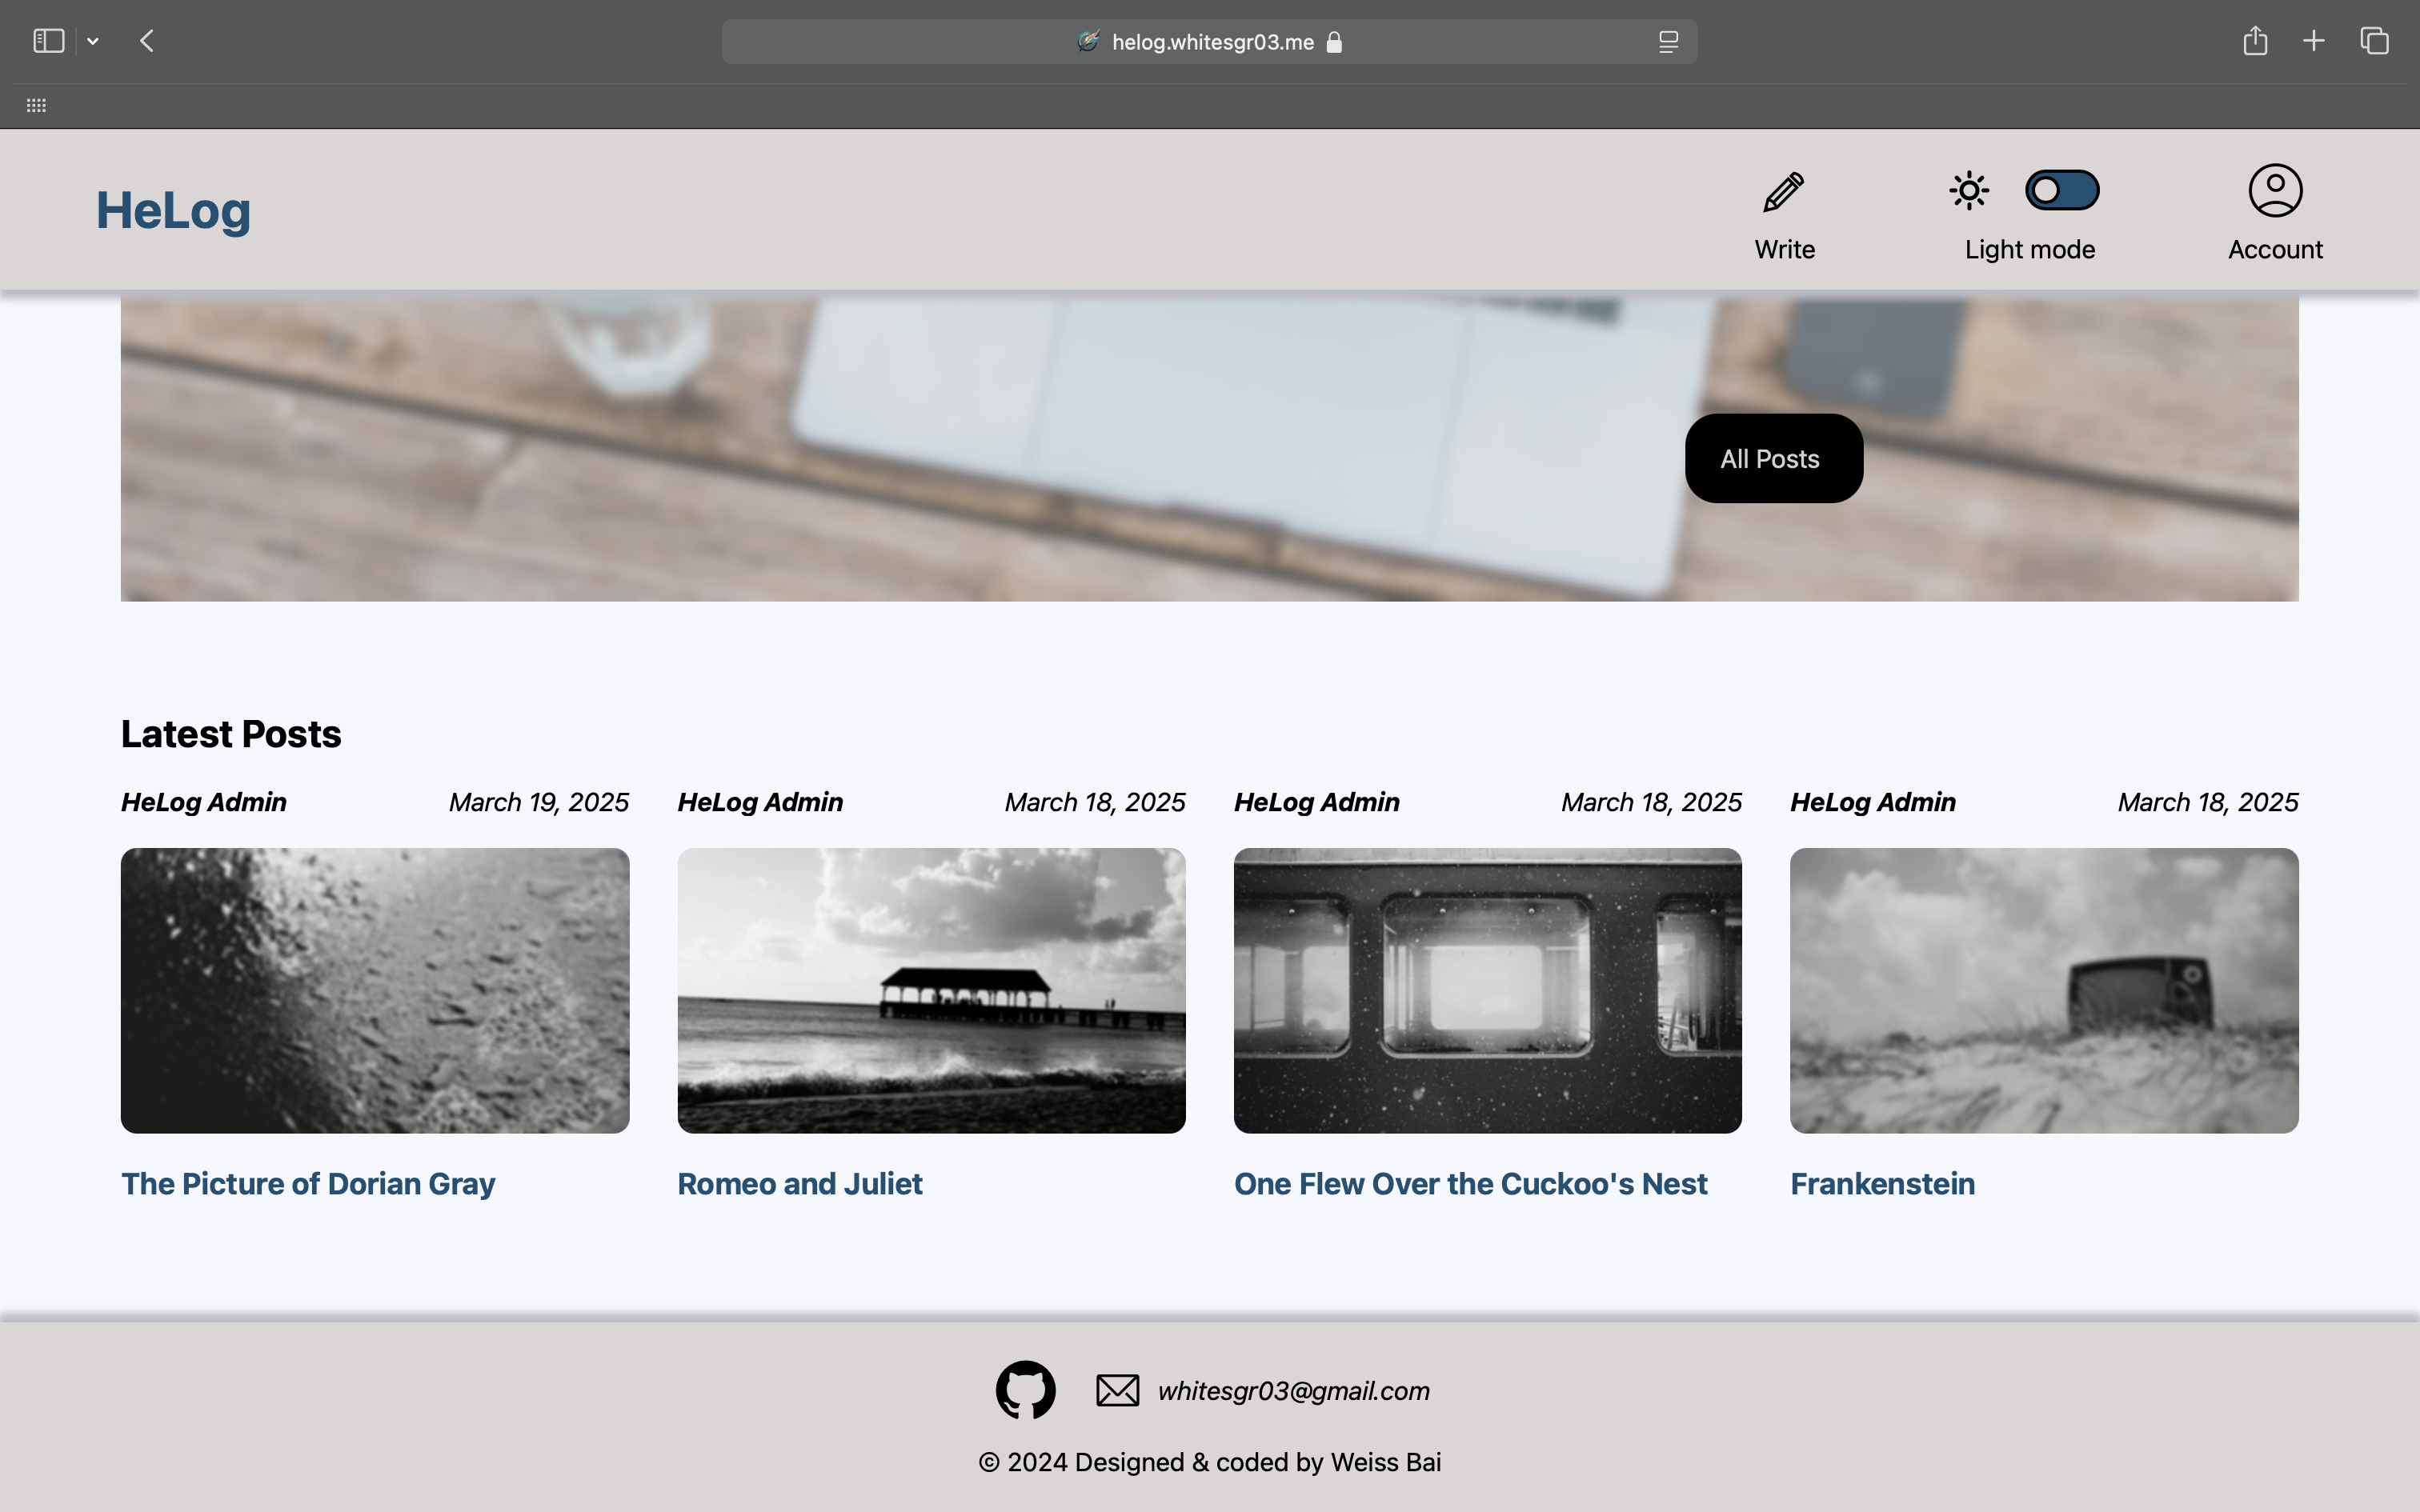Click HeLog Admin above Dorian Gray post
2420x1512 pixels.
coord(204,802)
